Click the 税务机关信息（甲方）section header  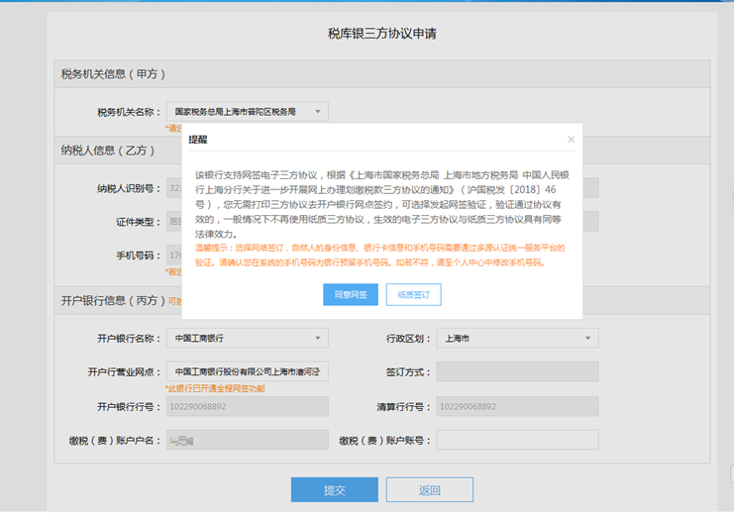coord(113,74)
